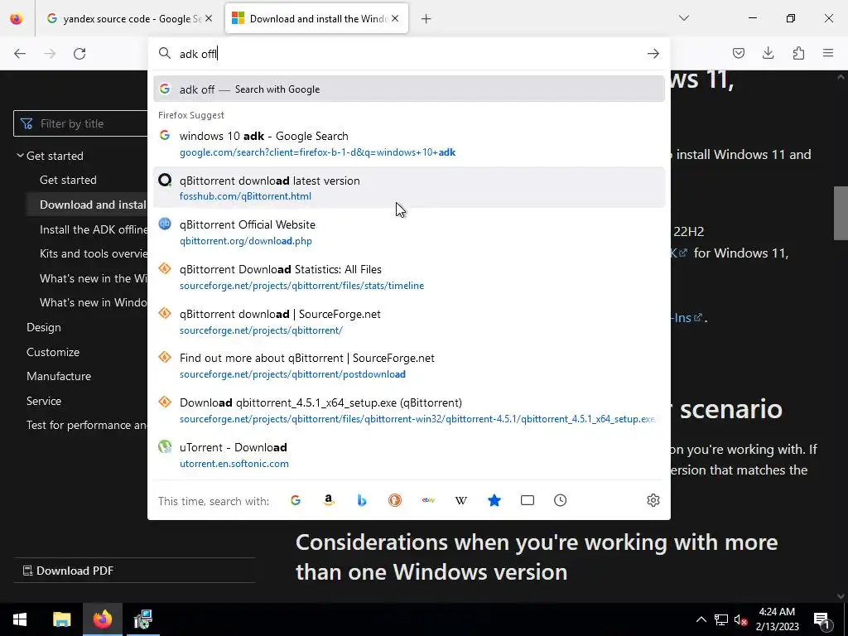Select Download and install the Windows tab

[x=316, y=18]
